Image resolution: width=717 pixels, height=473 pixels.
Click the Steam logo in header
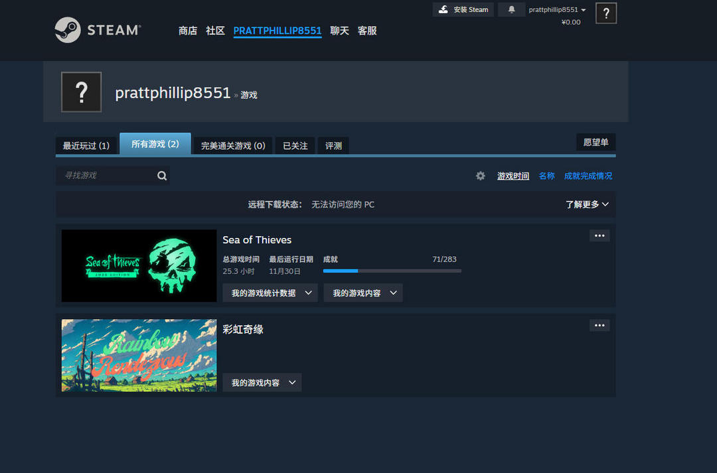97,31
